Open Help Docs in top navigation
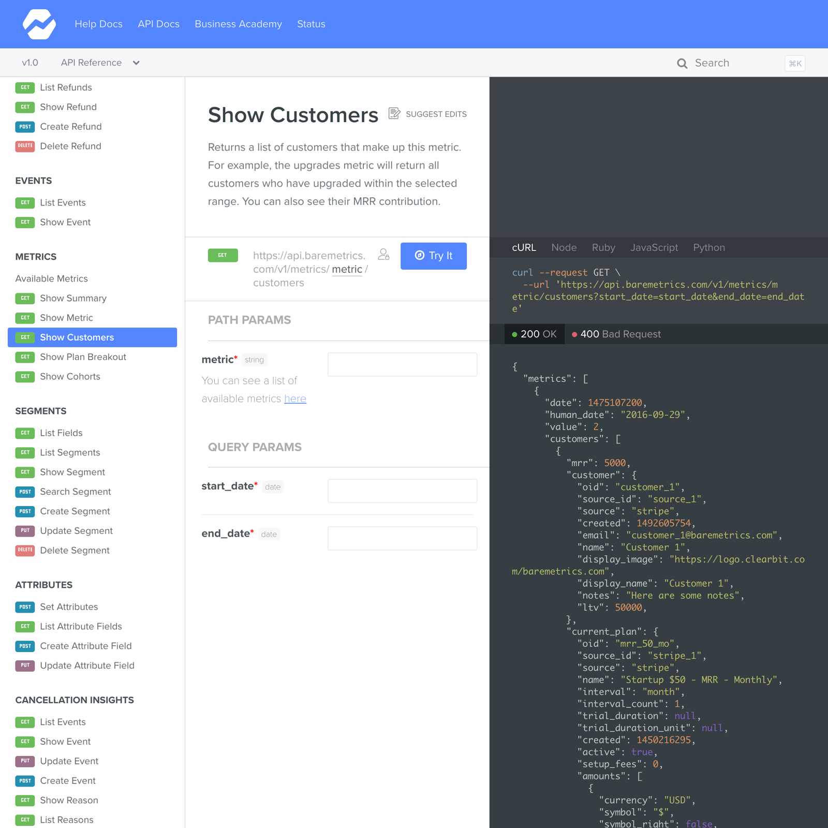Image resolution: width=828 pixels, height=828 pixels. pos(98,24)
